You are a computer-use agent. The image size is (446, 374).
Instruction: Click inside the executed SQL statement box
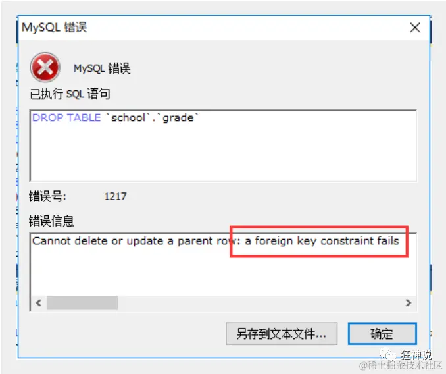pos(223,145)
